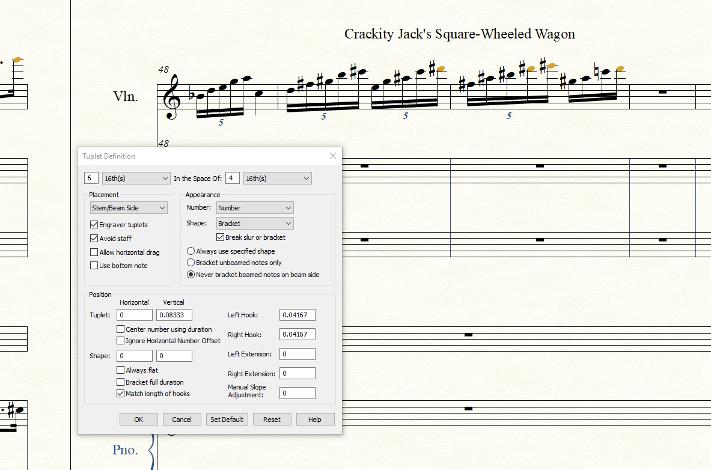Reset tuplet settings with Reset button

pos(272,420)
